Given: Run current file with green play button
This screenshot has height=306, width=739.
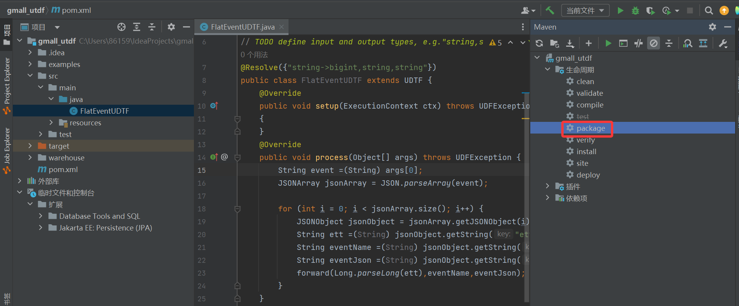Looking at the screenshot, I should (x=621, y=11).
